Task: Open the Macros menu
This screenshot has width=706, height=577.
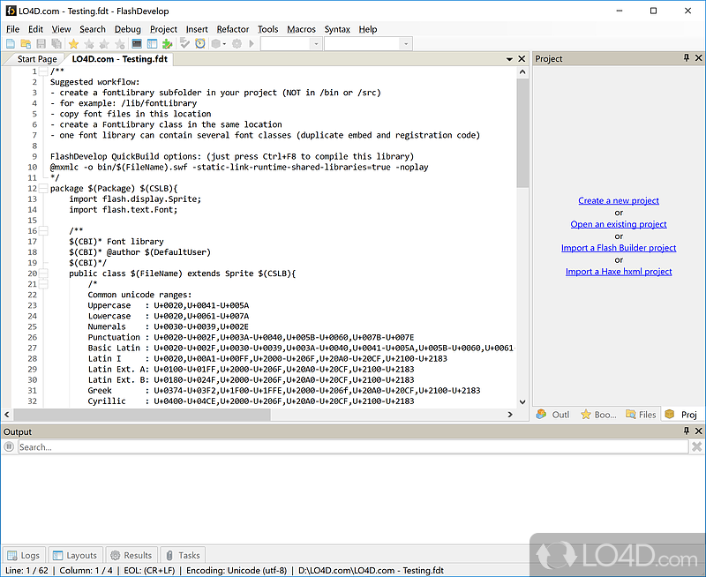Action: [301, 29]
